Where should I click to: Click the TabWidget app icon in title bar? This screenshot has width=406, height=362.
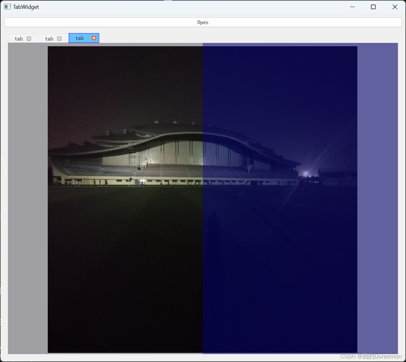click(8, 7)
